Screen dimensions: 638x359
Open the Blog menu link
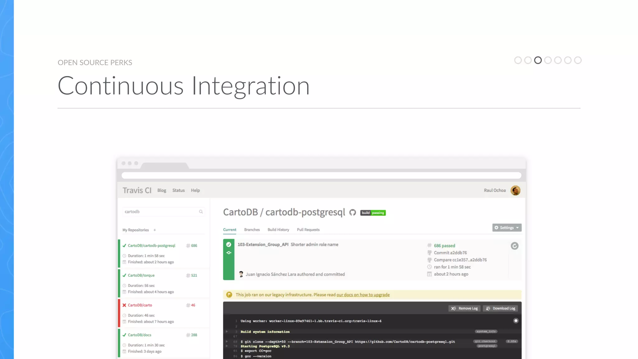click(x=162, y=190)
